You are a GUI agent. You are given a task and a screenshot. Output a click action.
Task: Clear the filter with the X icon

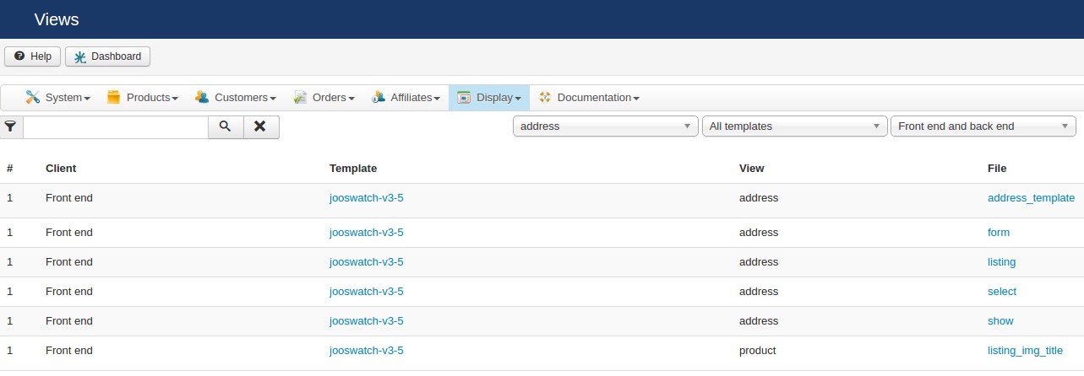pos(261,126)
